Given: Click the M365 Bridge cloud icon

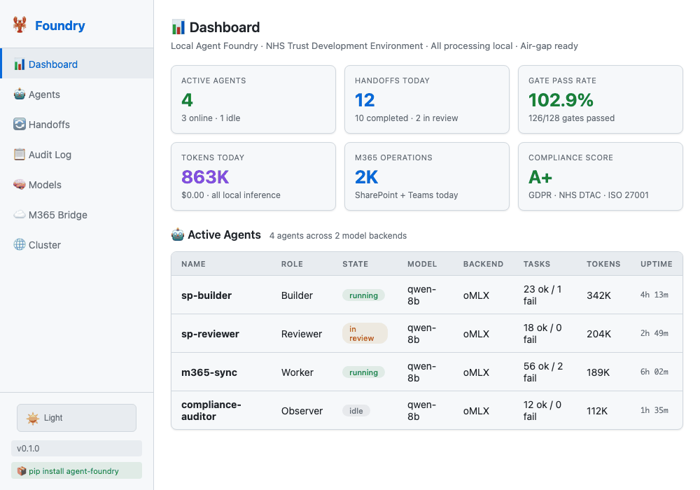Looking at the screenshot, I should coord(19,215).
